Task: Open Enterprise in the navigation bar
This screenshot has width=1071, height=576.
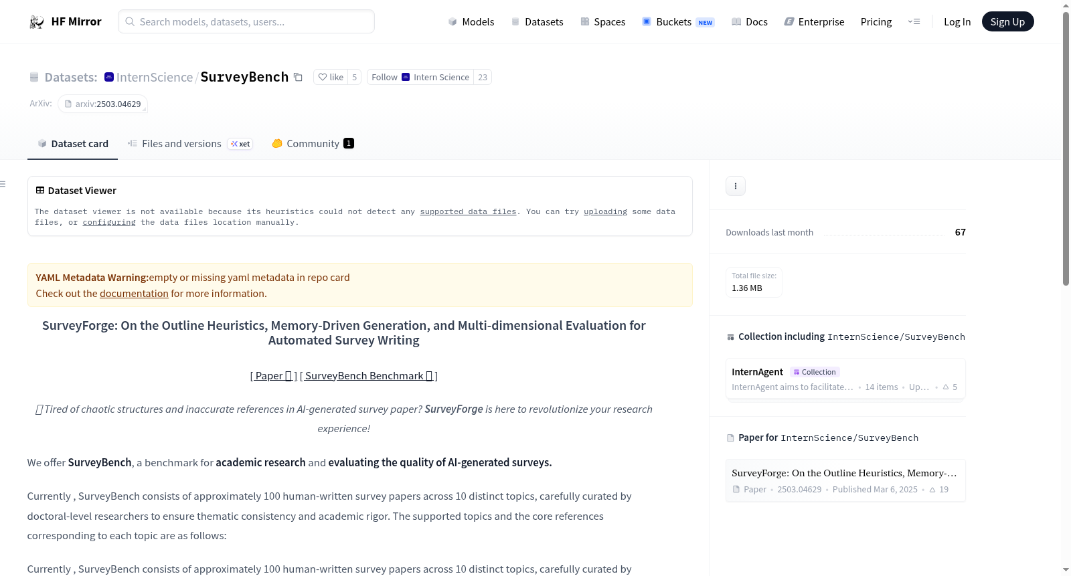Action: (814, 22)
